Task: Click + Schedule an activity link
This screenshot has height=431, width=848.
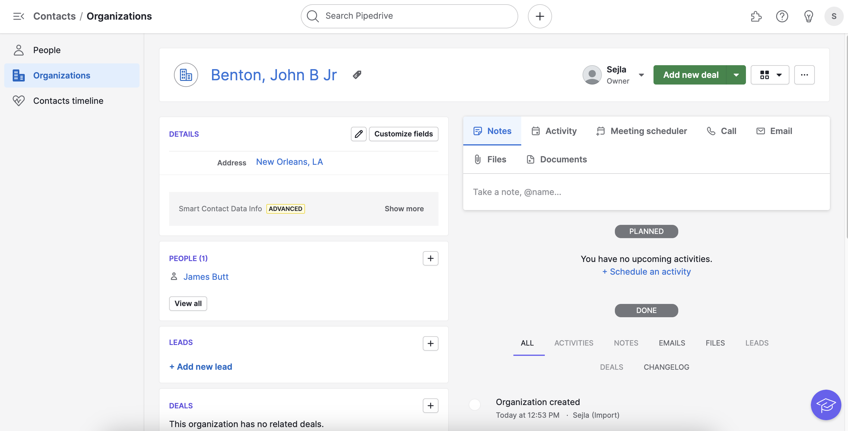Action: point(646,271)
